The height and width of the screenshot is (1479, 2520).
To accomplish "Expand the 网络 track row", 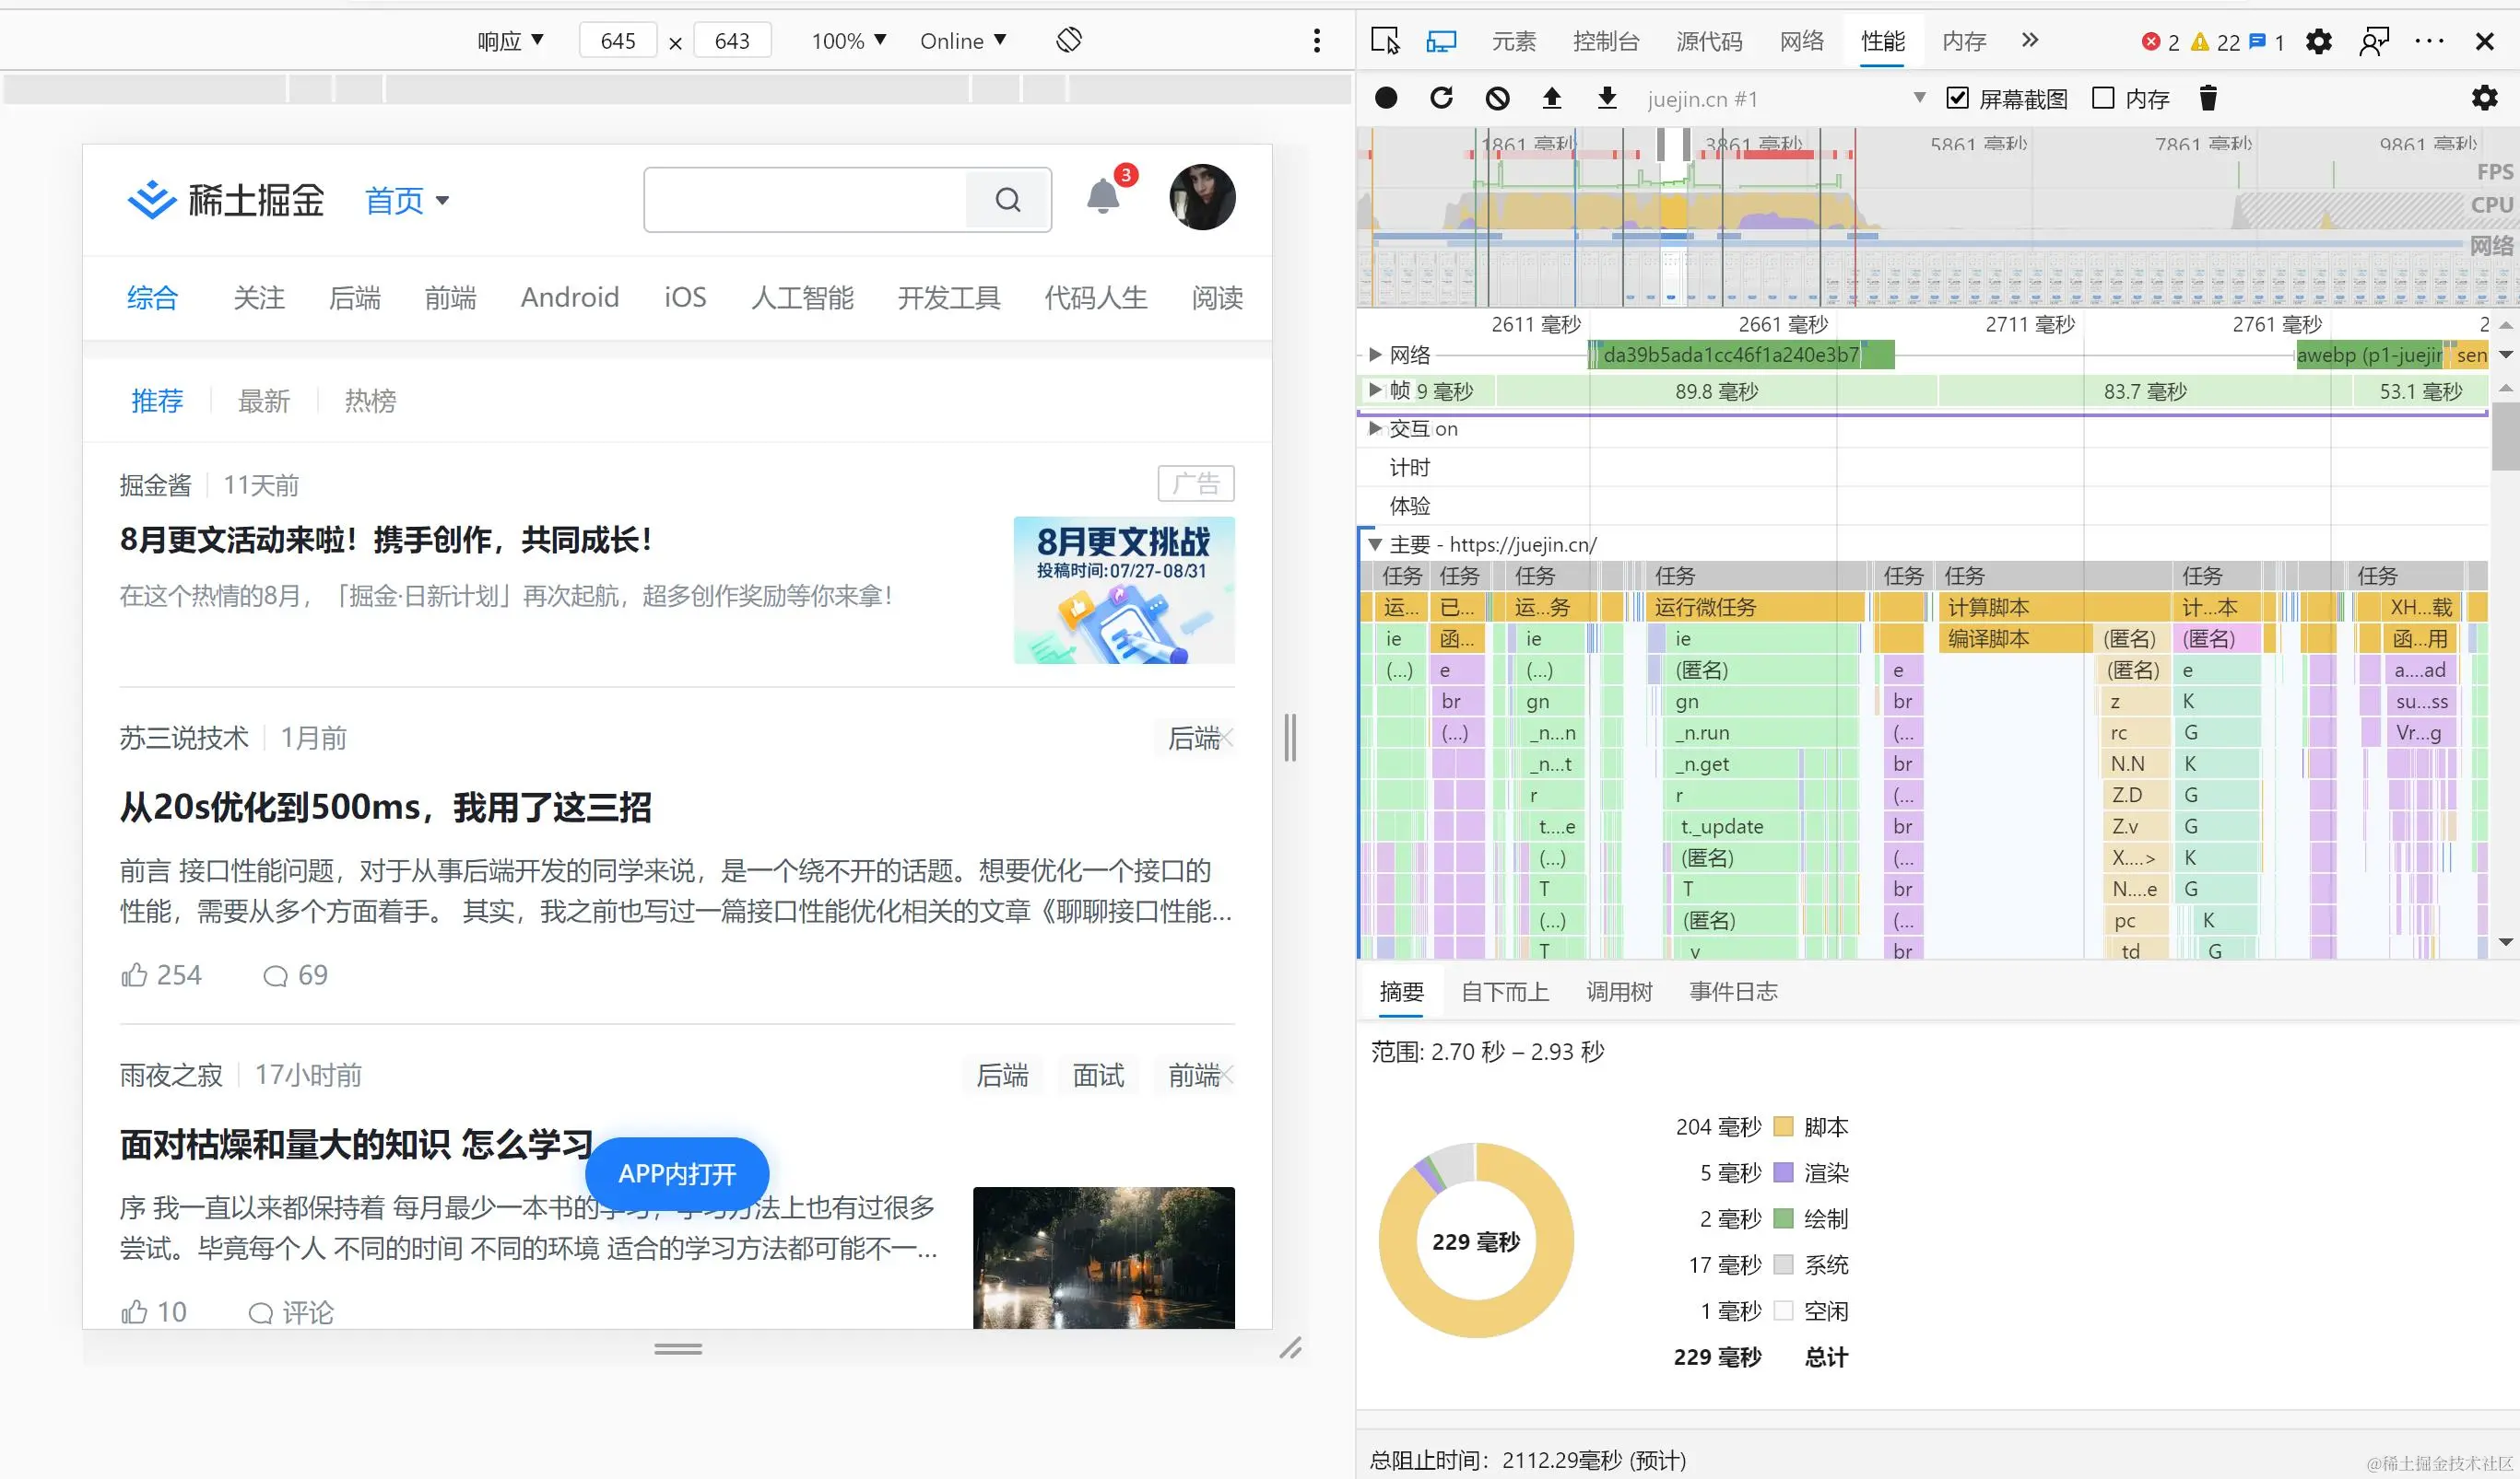I will pyautogui.click(x=1376, y=355).
